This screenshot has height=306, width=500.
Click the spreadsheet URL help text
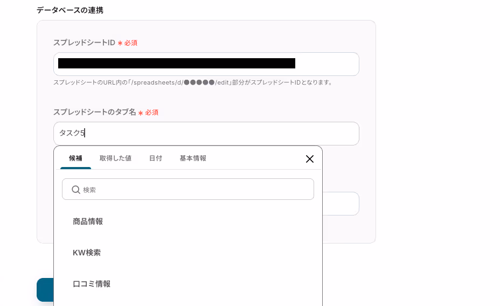click(x=193, y=82)
